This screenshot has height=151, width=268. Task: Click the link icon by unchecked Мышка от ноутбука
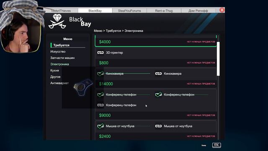point(158,126)
